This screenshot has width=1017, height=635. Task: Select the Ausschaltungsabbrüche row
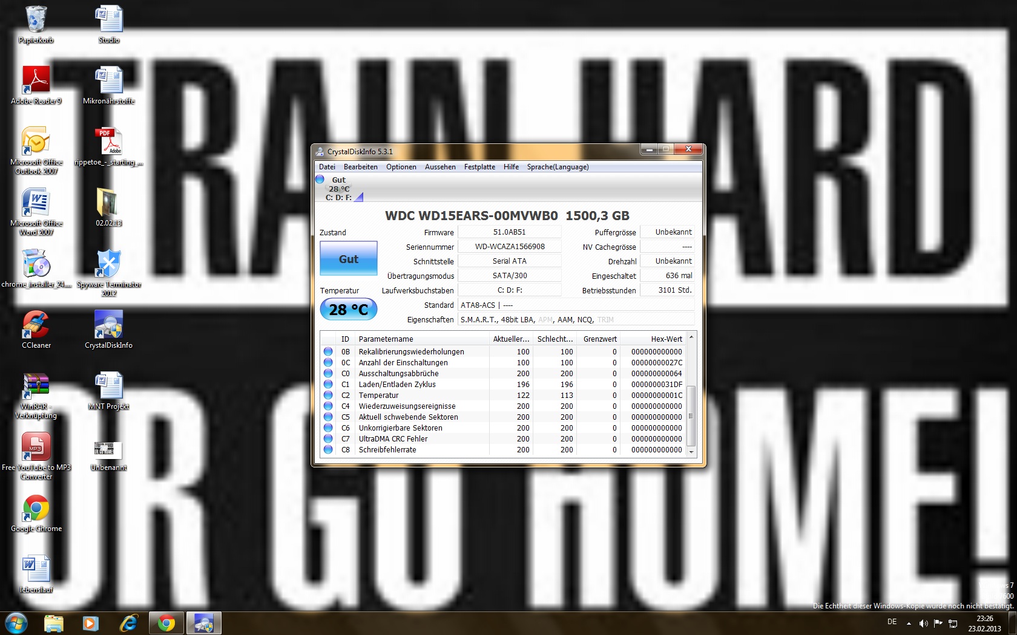point(504,374)
